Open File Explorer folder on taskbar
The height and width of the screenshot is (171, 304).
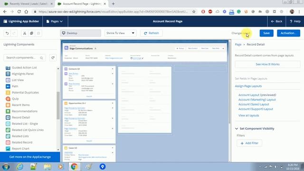click(x=47, y=167)
